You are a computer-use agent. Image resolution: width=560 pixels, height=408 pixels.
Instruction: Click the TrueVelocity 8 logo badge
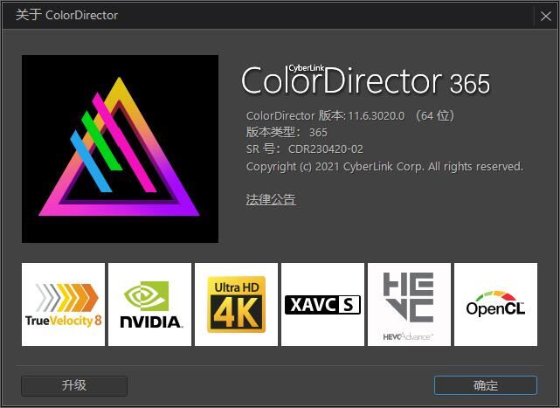point(63,304)
